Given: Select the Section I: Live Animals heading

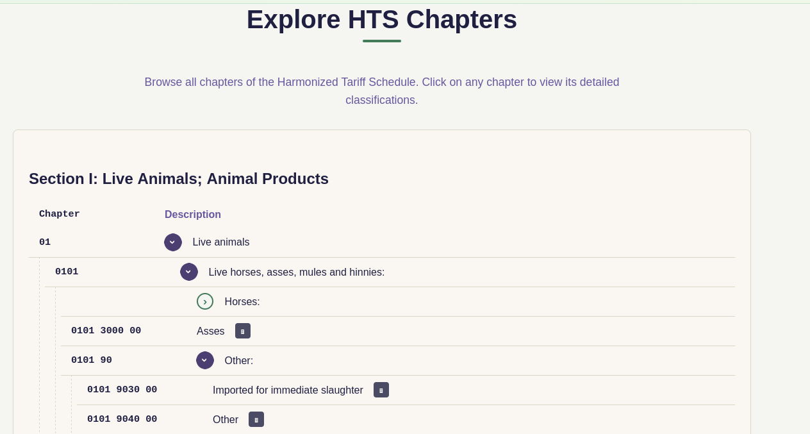Looking at the screenshot, I should pos(179,179).
